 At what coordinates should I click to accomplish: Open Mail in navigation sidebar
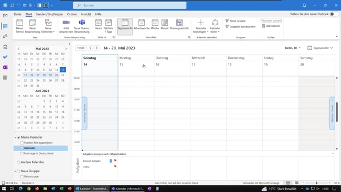[x=5, y=16]
